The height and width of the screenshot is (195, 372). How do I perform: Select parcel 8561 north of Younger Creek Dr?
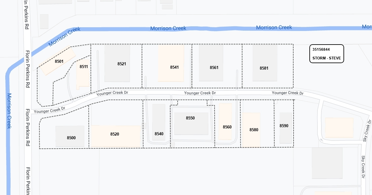214,67
